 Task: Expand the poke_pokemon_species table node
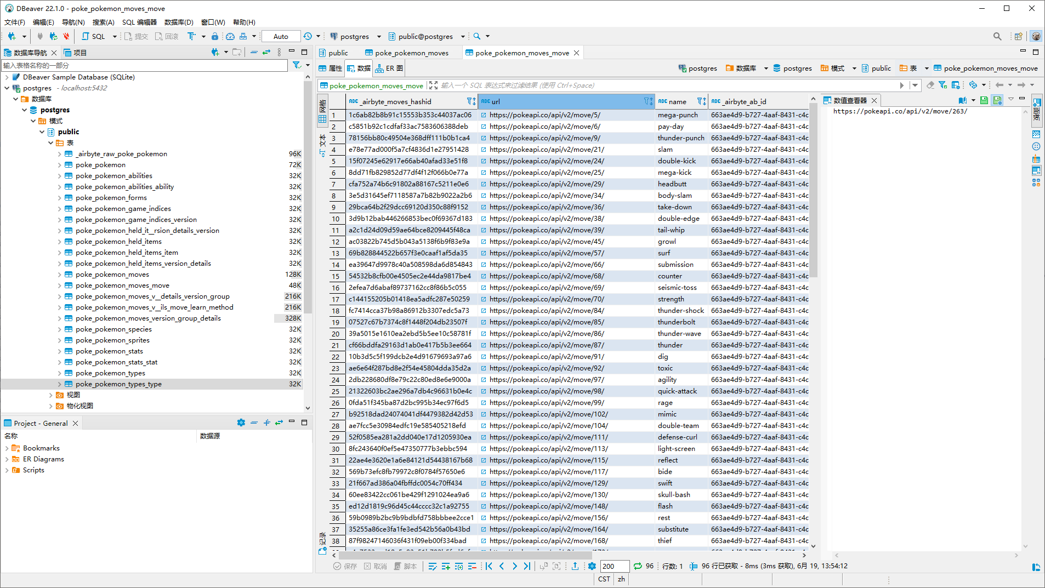(x=60, y=329)
